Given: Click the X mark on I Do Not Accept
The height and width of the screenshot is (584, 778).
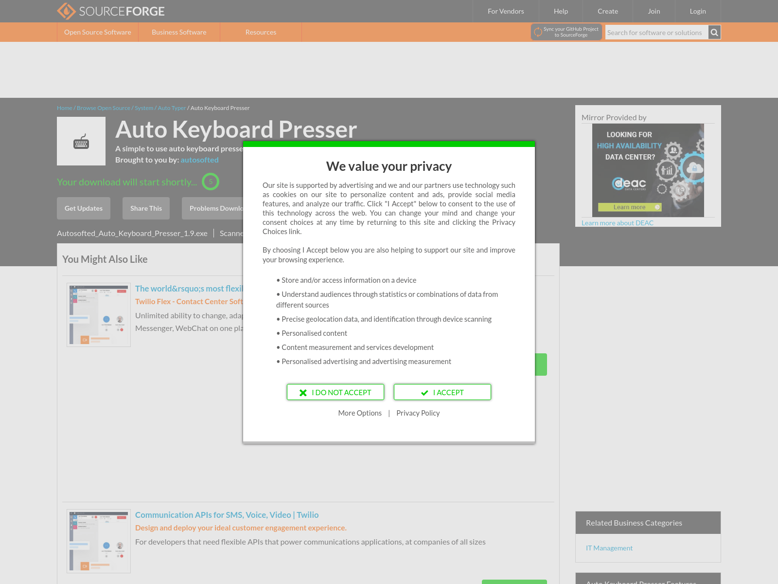Looking at the screenshot, I should point(303,393).
